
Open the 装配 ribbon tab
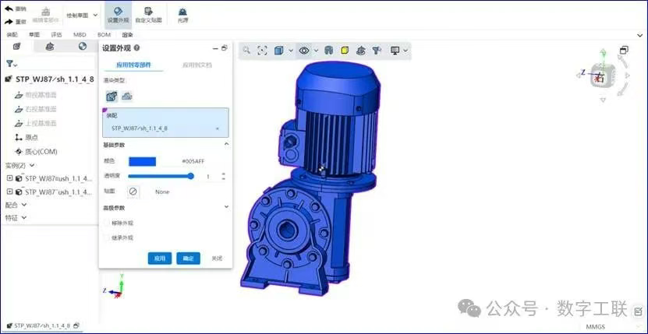(12, 35)
